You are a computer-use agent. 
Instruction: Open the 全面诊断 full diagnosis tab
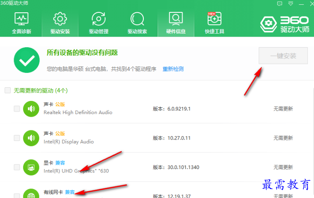click(x=21, y=23)
